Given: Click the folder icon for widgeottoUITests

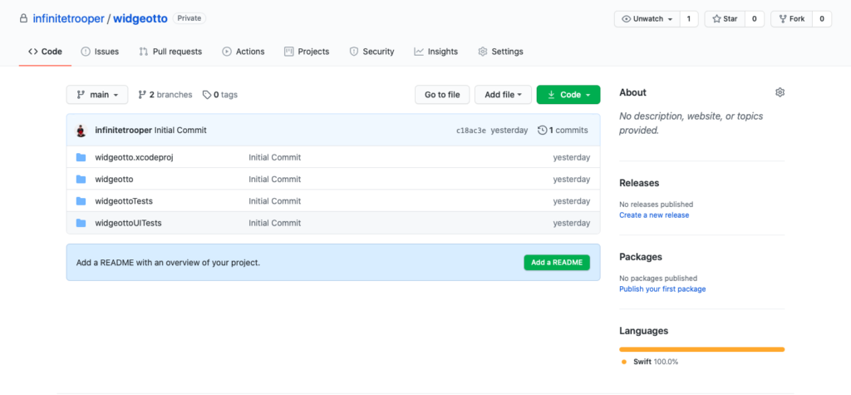Looking at the screenshot, I should [81, 223].
